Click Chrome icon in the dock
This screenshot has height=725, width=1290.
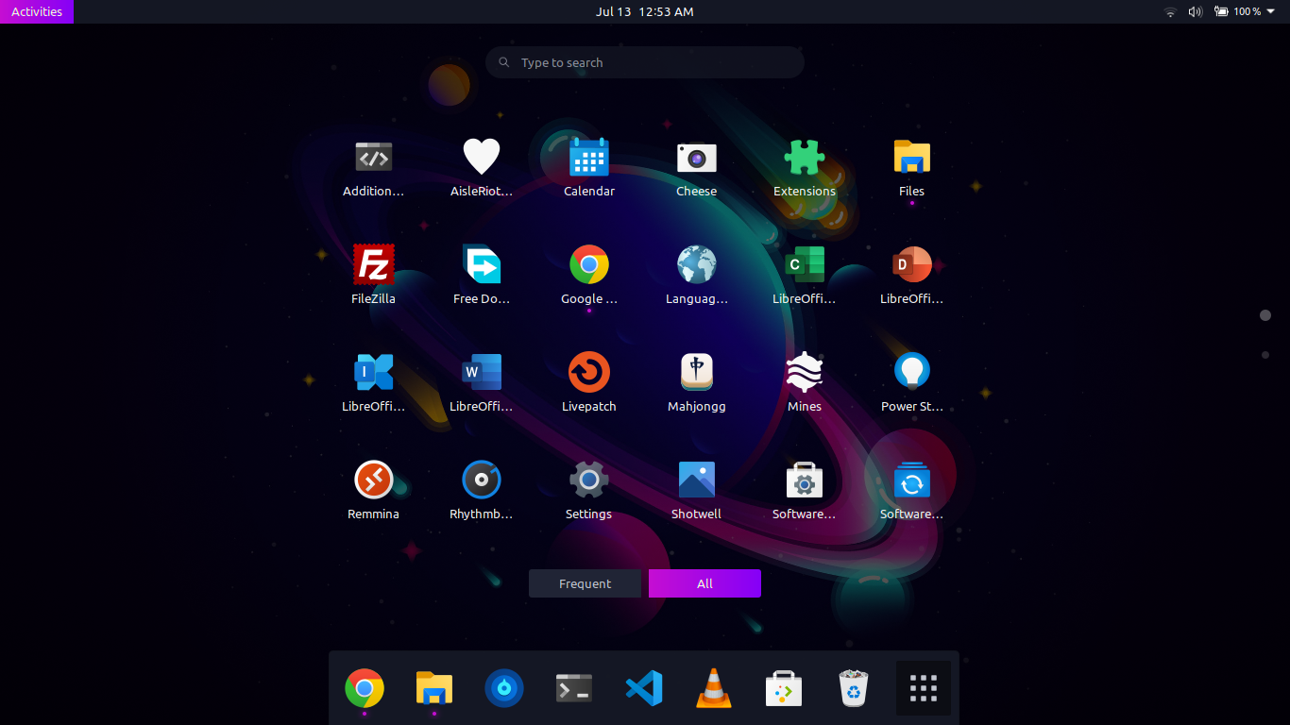pyautogui.click(x=365, y=688)
